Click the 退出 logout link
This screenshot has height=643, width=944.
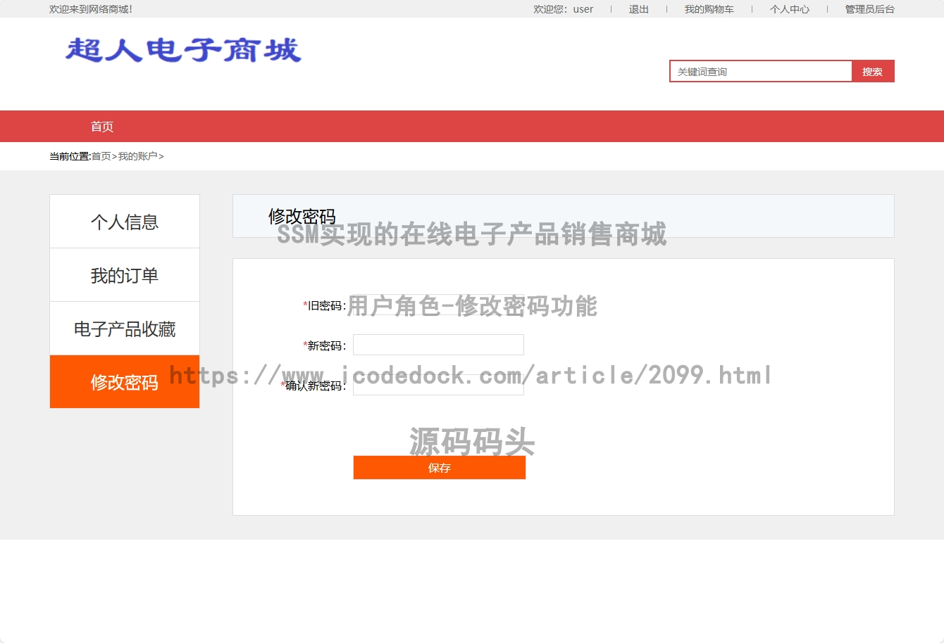(638, 9)
